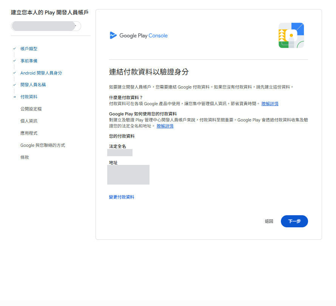Image resolution: width=336 pixels, height=306 pixels.
Task: Click the colorful Play Console illustration
Action: pyautogui.click(x=291, y=36)
